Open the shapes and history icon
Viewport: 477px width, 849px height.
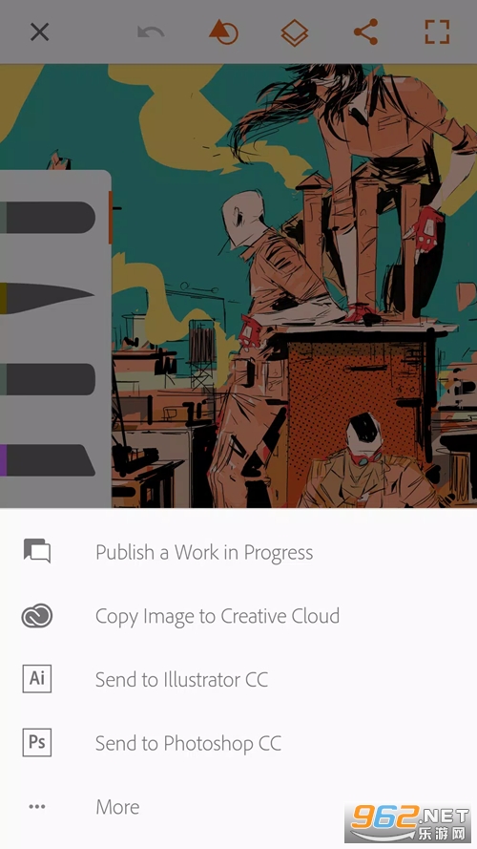pos(223,32)
